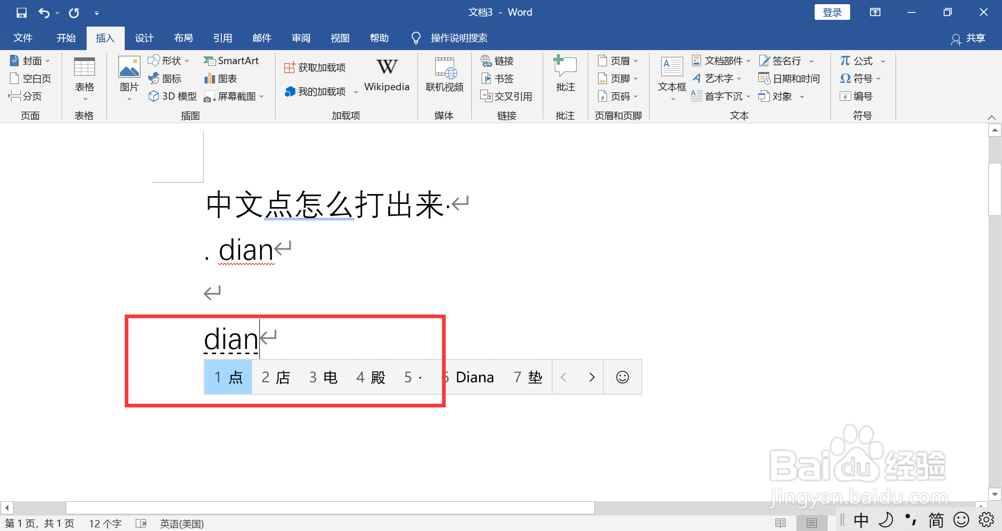Select candidate 点 from IME list

point(228,377)
